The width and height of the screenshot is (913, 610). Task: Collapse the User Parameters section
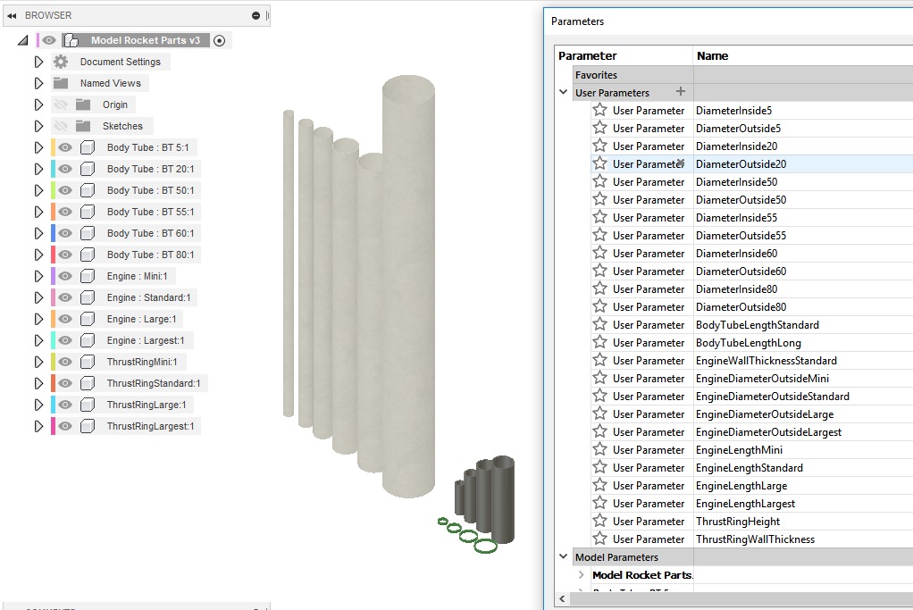[x=563, y=92]
